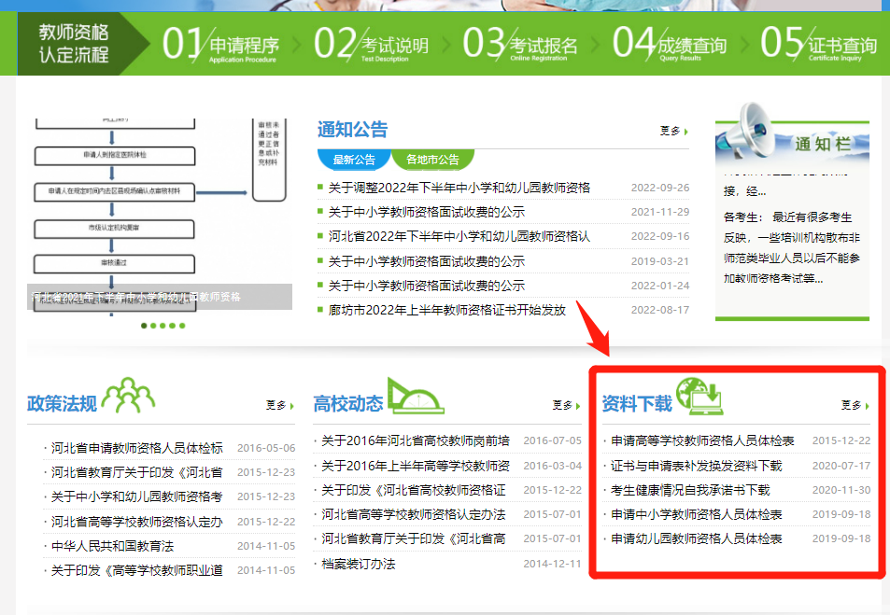This screenshot has width=890, height=615.
Task: Click the ruler icon beside 高校动态
Action: [x=416, y=397]
